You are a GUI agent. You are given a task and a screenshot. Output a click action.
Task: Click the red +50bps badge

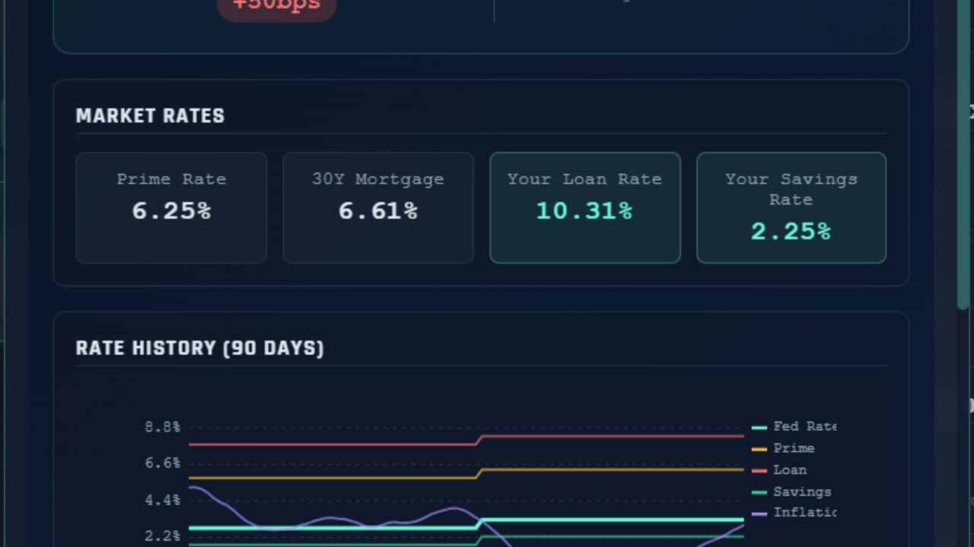coord(277,6)
